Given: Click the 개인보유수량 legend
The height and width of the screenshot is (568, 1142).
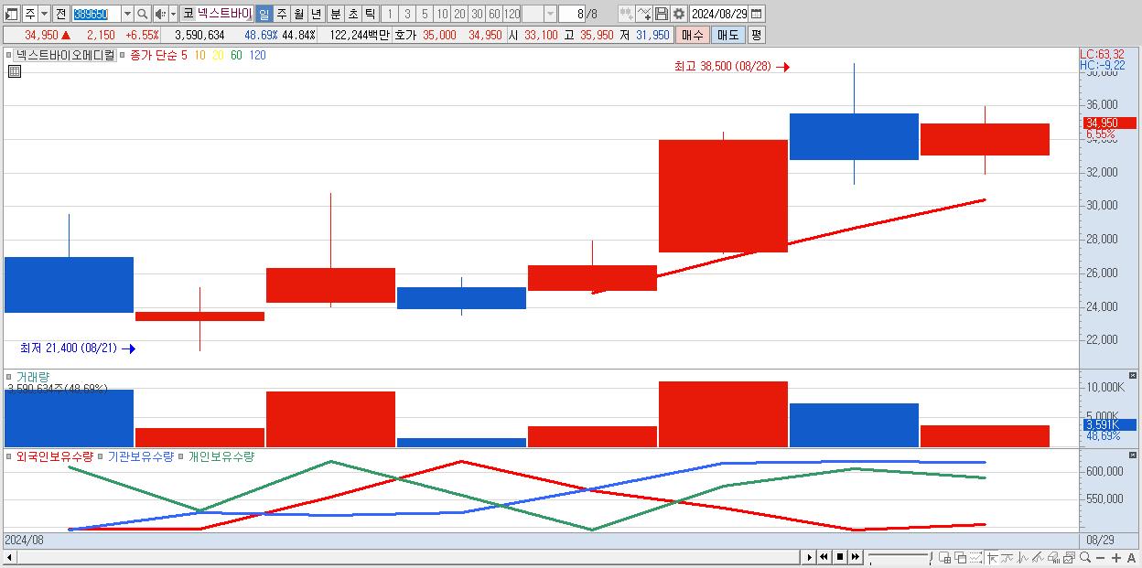Looking at the screenshot, I should pos(221,455).
